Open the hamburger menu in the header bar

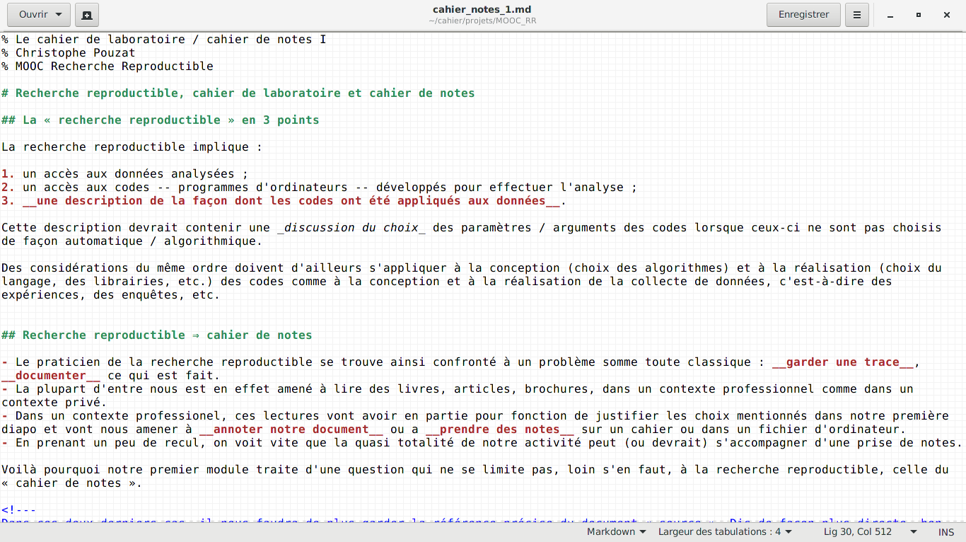point(857,15)
